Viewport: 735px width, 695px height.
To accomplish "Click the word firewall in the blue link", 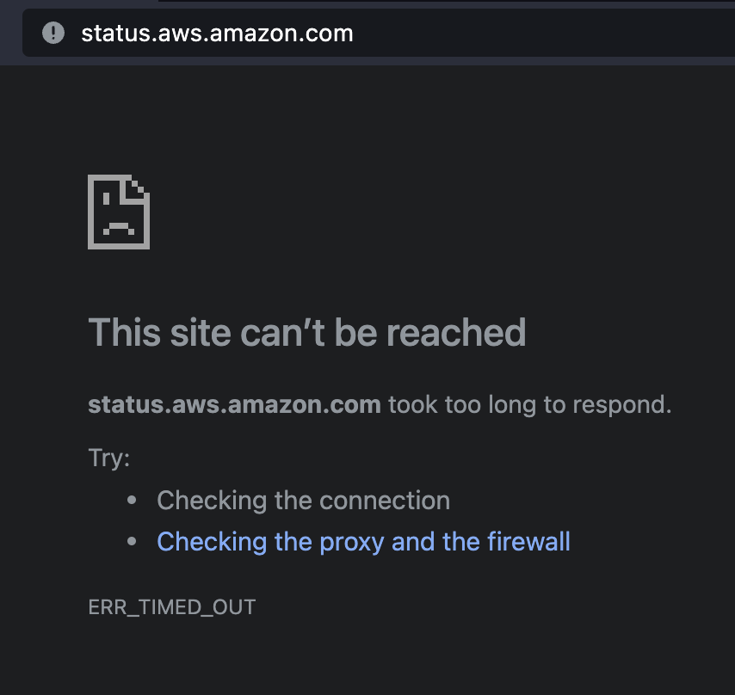I will click(x=528, y=542).
